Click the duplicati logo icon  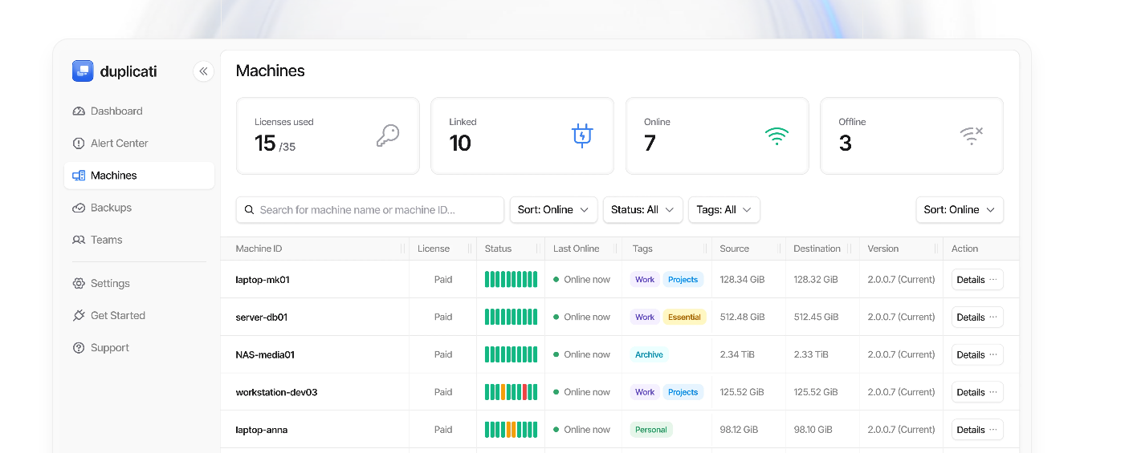coord(83,71)
